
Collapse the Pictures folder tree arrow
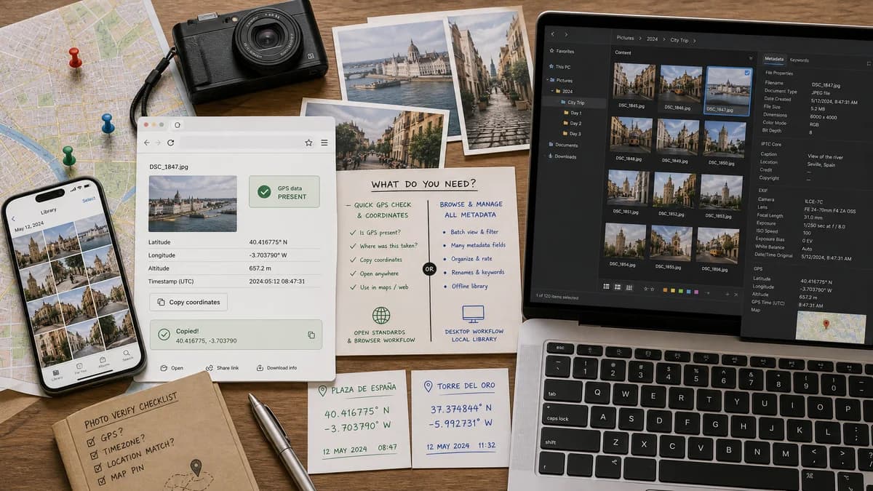coord(547,81)
